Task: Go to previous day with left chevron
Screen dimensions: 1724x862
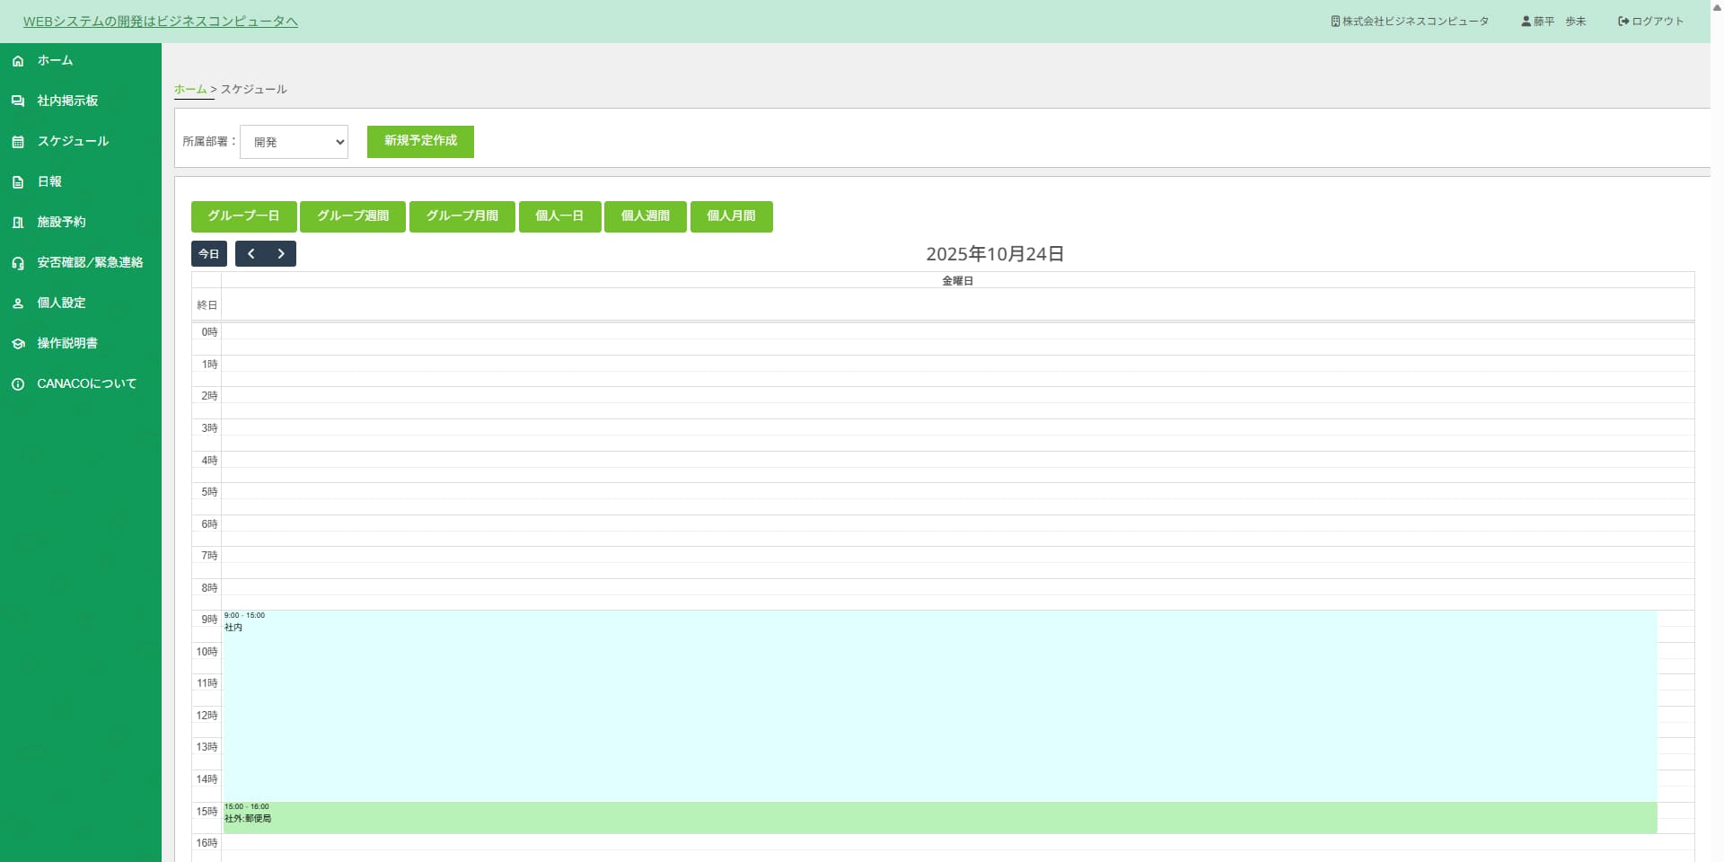Action: click(x=251, y=254)
